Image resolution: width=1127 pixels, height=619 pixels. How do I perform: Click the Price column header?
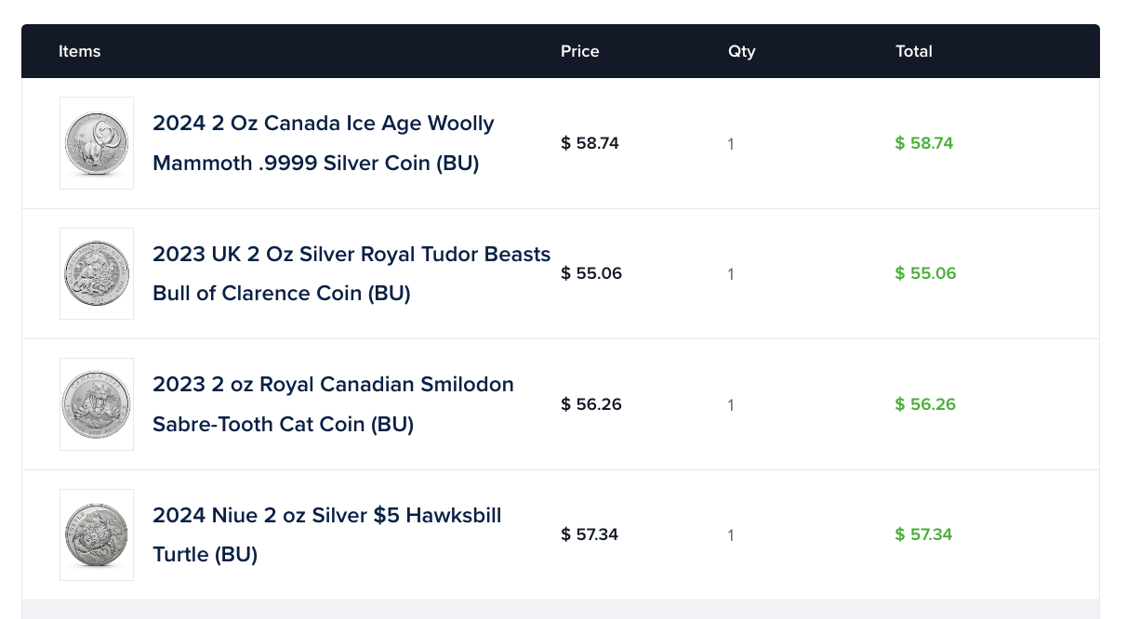[x=580, y=51]
